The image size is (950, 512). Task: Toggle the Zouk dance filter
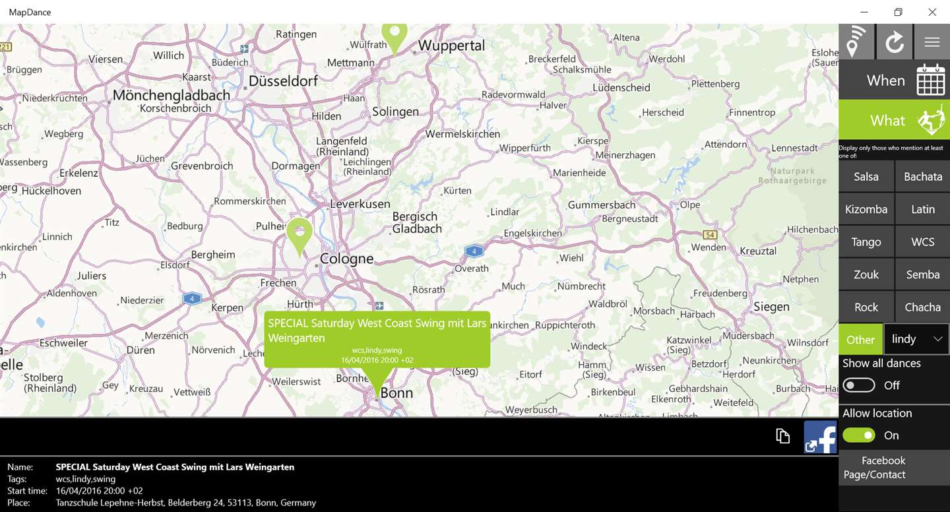click(x=866, y=274)
